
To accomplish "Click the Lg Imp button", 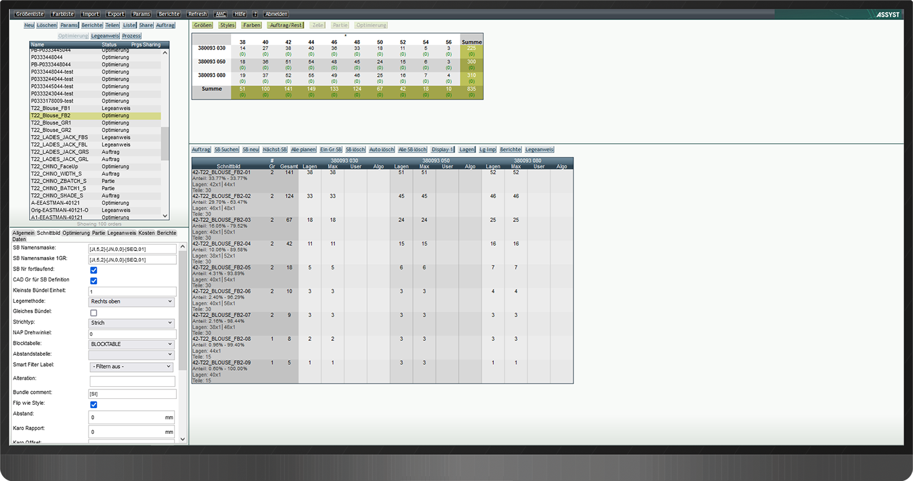I will tap(487, 149).
